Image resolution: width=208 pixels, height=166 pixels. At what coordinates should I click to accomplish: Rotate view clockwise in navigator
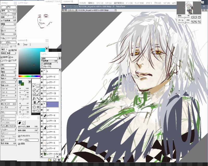[196, 17]
